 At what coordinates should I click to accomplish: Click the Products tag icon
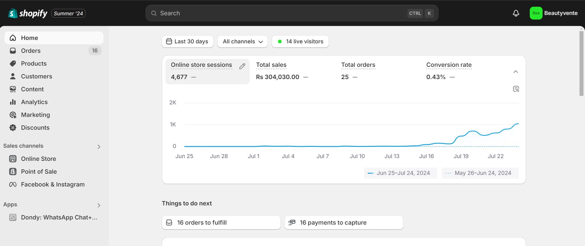[13, 63]
